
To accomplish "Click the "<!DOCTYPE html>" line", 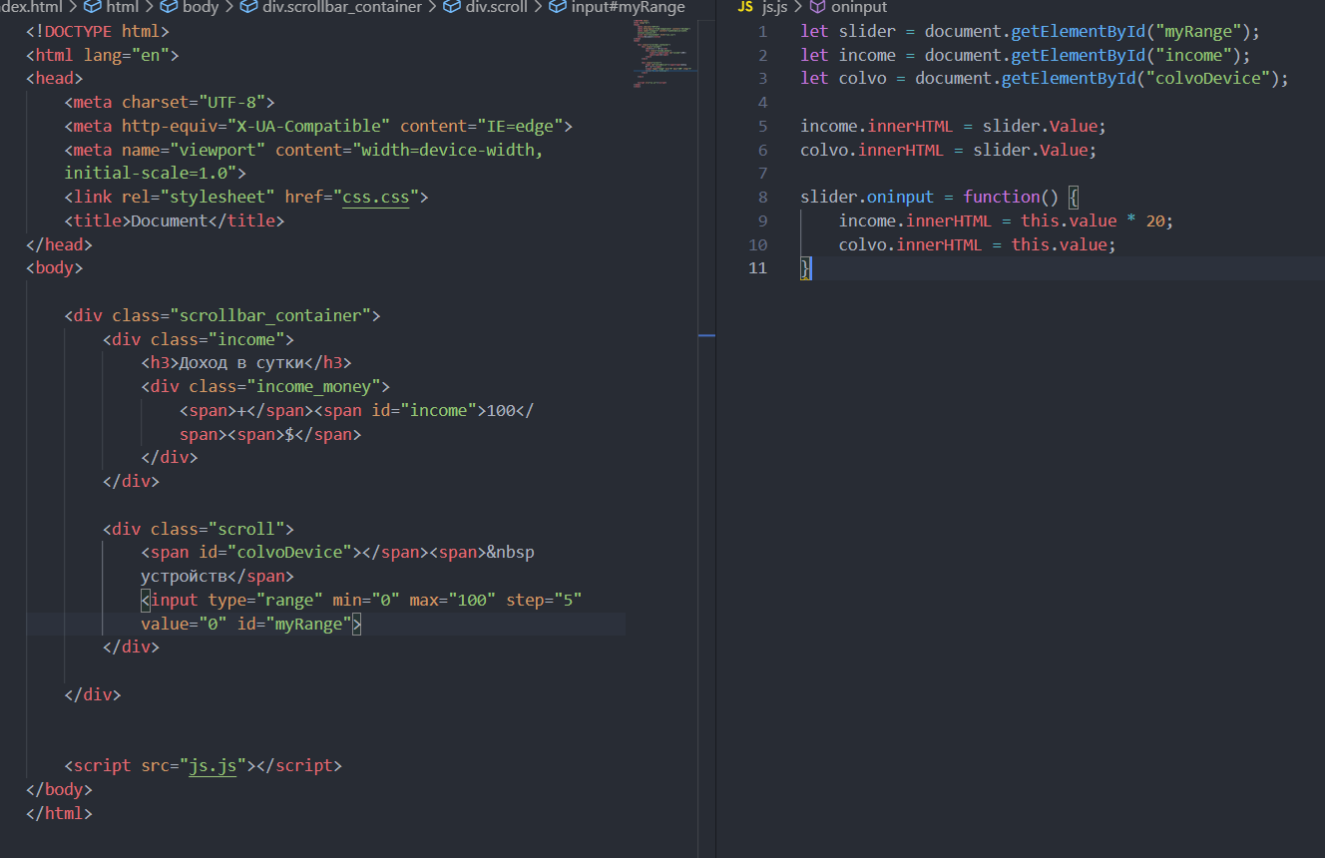I will tap(98, 31).
